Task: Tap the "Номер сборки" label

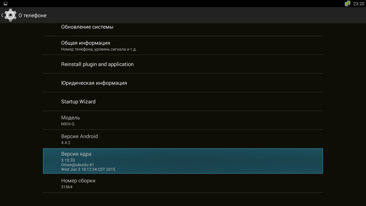Action: (78, 181)
